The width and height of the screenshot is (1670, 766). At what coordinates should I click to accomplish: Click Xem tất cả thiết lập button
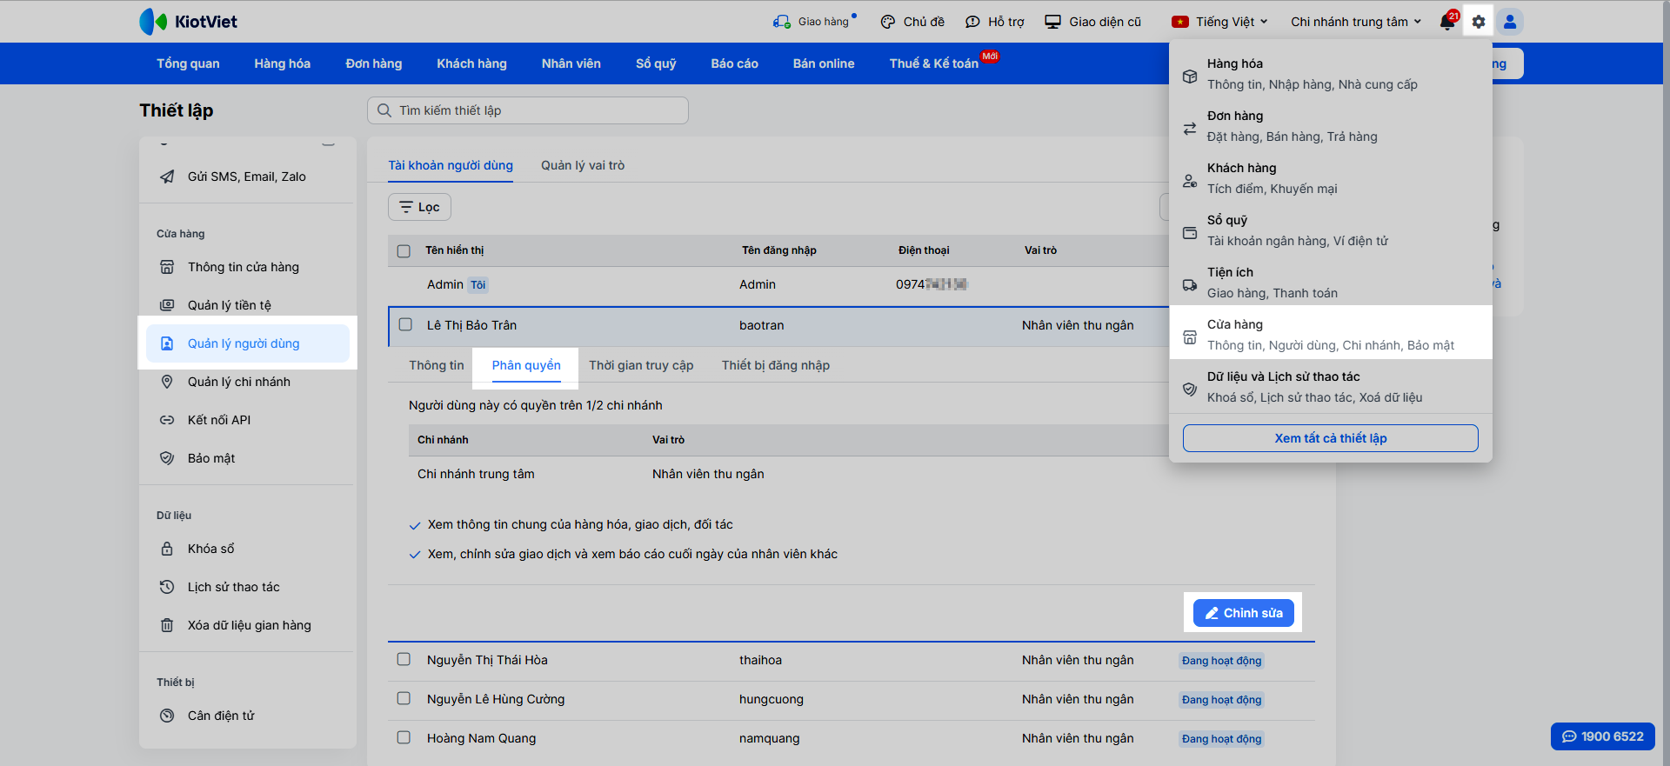[x=1330, y=438]
